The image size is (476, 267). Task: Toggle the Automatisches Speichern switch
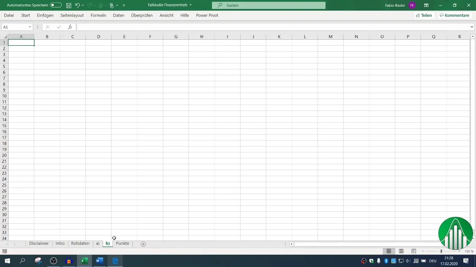tap(56, 5)
